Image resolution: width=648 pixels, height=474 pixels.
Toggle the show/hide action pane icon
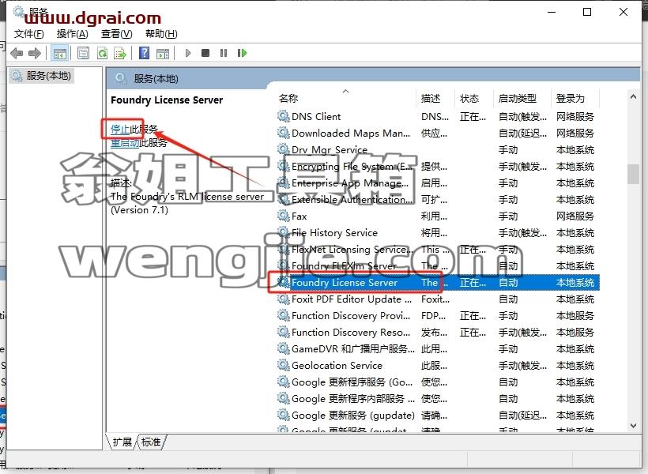point(163,53)
